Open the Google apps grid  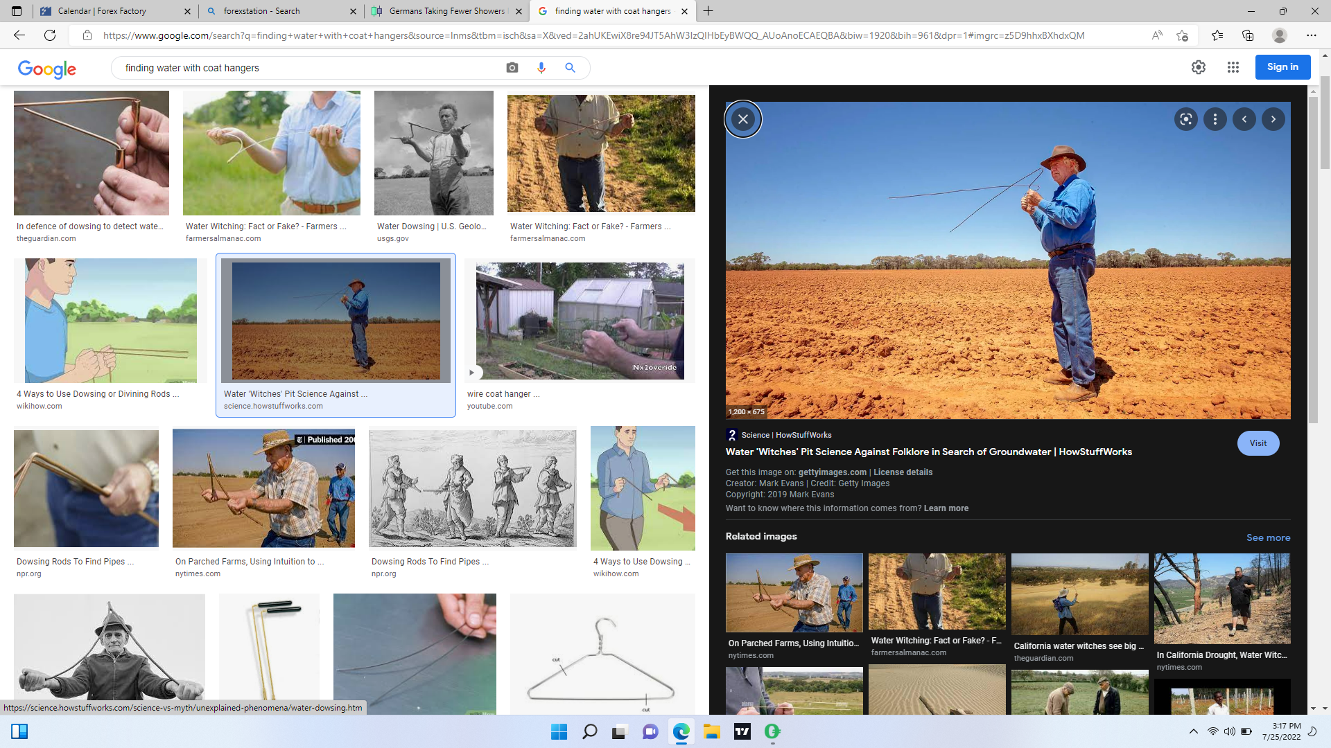[1233, 67]
